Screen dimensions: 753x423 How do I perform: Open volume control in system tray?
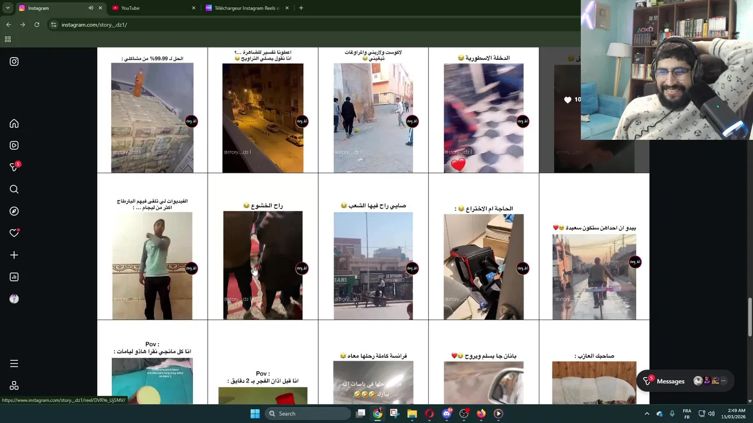click(x=711, y=414)
